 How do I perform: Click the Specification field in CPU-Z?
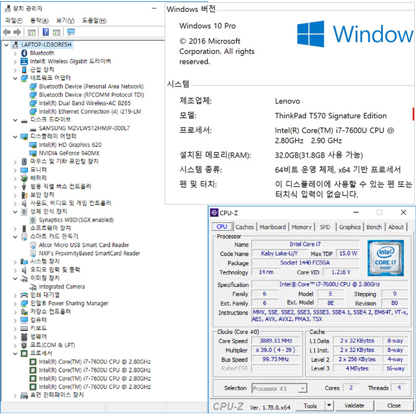click(329, 284)
